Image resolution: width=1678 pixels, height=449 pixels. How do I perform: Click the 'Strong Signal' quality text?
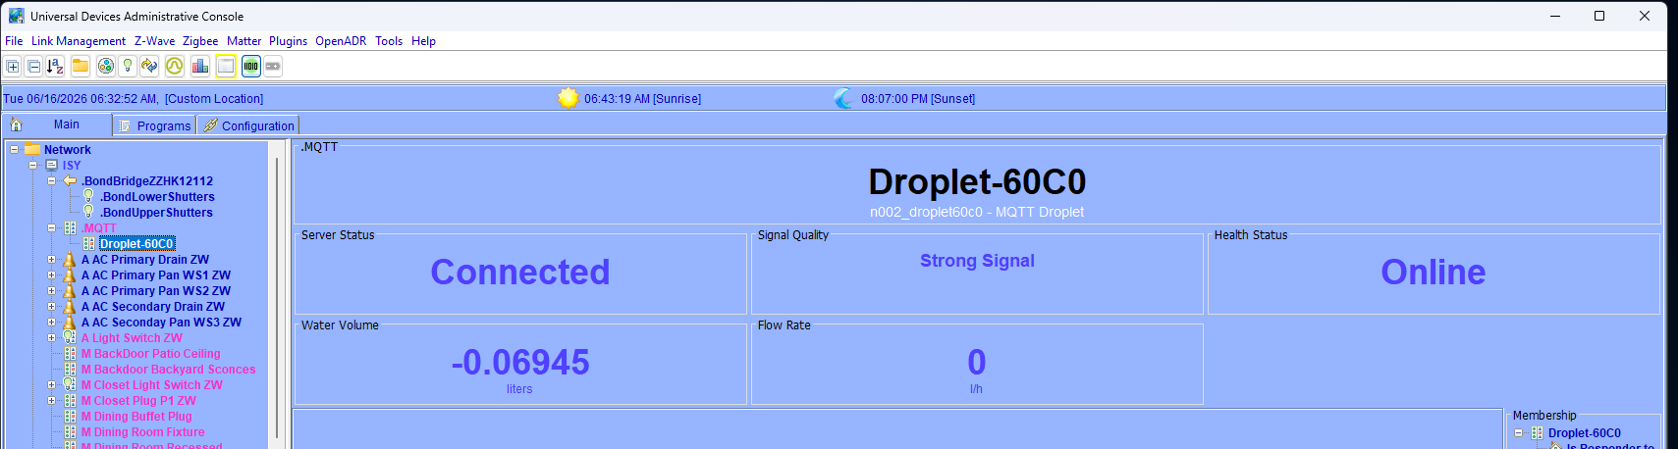pyautogui.click(x=977, y=261)
